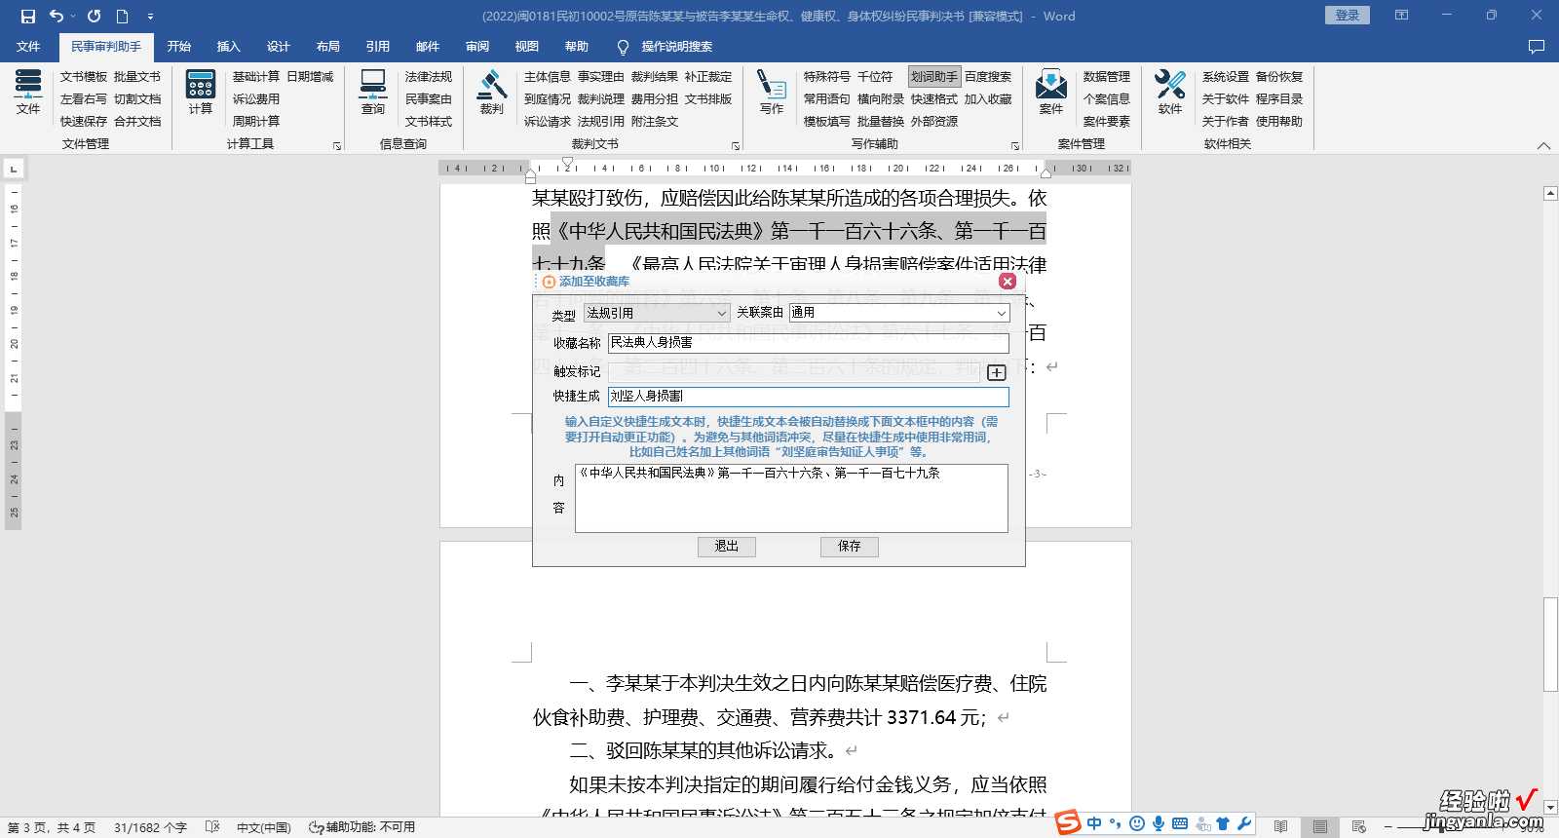Click the vertical scrollbar thumb
This screenshot has height=838, width=1559.
(x=1550, y=644)
